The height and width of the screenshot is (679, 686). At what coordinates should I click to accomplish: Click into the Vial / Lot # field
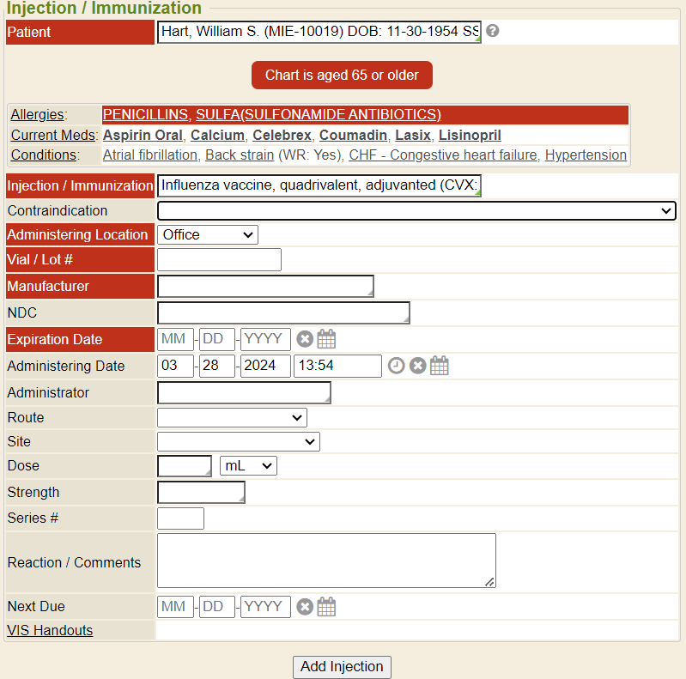coord(219,259)
